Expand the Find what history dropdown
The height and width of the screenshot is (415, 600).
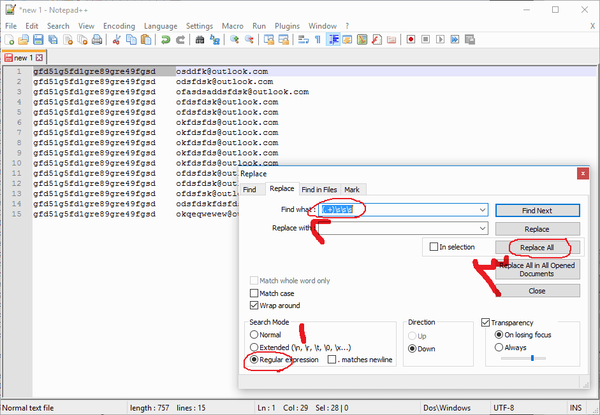pos(483,210)
